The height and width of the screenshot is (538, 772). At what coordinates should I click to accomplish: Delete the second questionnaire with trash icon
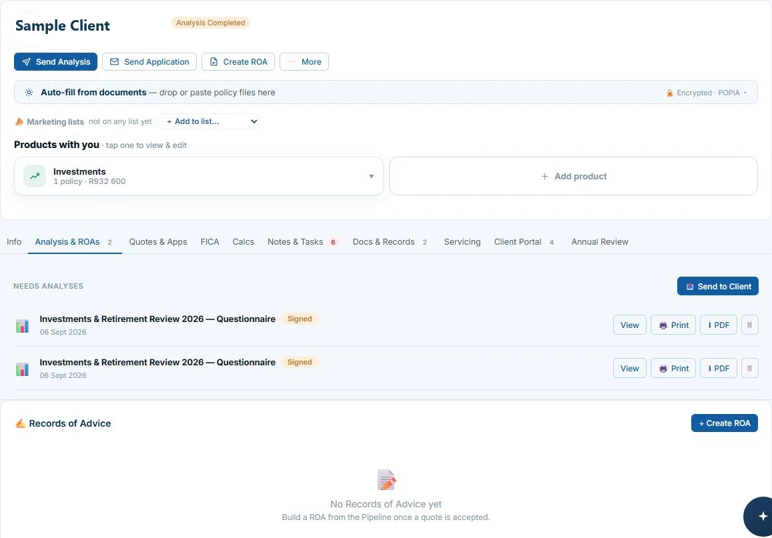click(749, 369)
